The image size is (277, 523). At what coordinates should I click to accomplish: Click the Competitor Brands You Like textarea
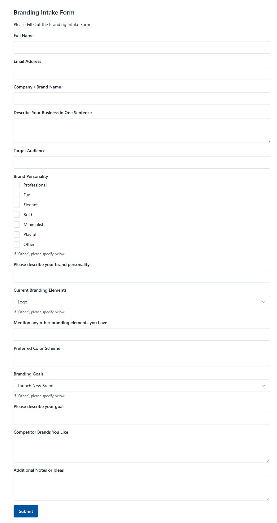[x=142, y=450]
